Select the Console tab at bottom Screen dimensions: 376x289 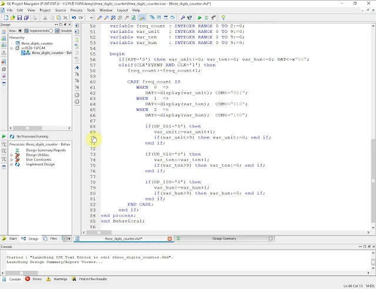12,279
